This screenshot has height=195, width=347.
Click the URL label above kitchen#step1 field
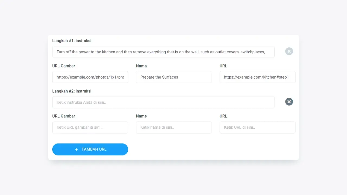point(223,66)
